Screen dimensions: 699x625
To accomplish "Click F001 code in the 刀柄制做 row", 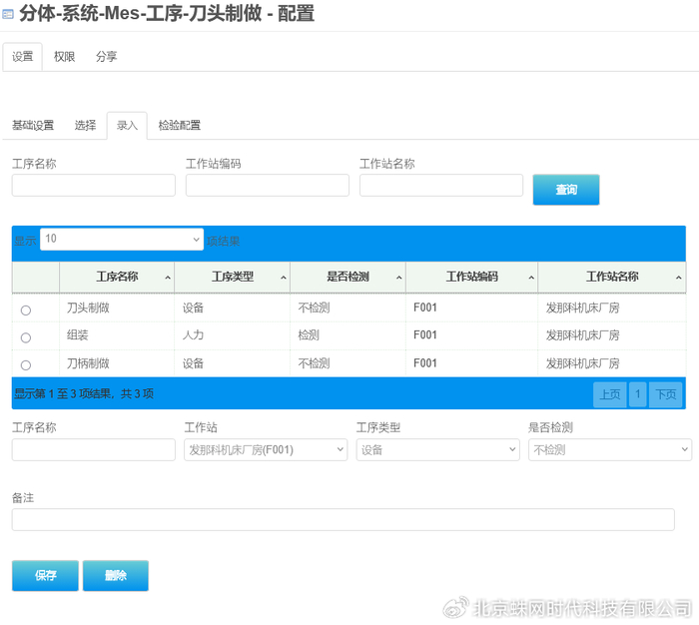I will pyautogui.click(x=425, y=363).
